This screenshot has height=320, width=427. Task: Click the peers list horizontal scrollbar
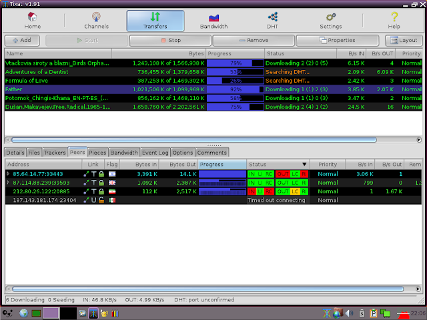(x=207, y=289)
